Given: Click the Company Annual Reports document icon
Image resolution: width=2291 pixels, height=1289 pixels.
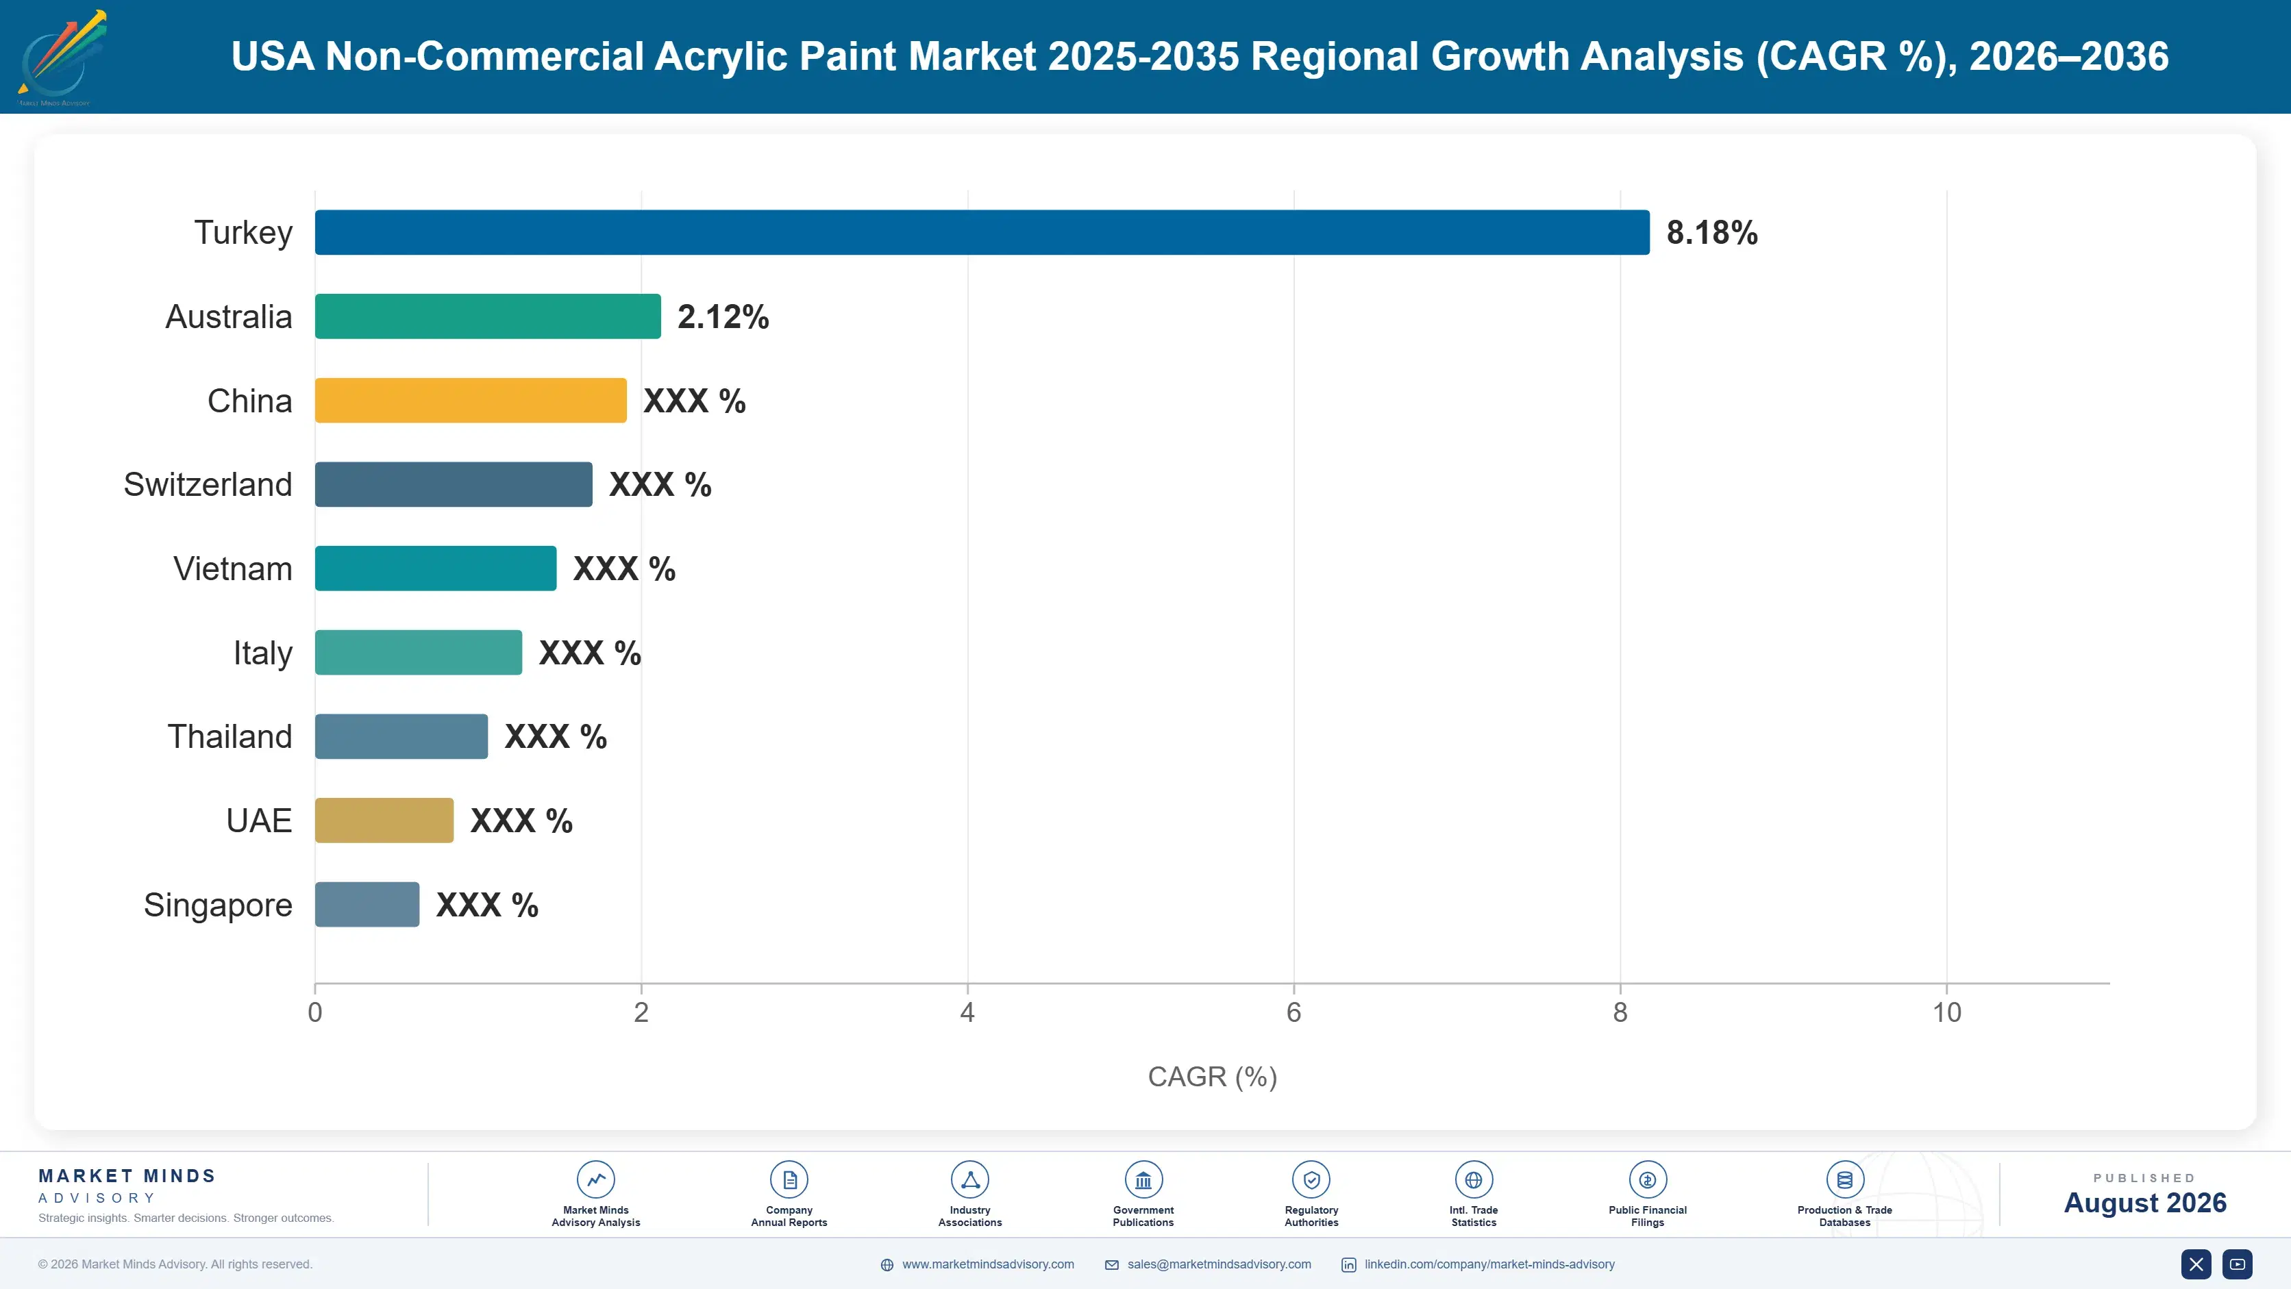Looking at the screenshot, I should pos(789,1179).
